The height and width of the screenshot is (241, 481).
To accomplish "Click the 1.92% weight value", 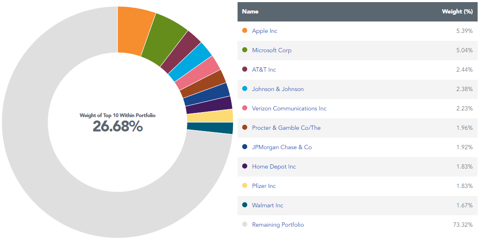I will [465, 147].
